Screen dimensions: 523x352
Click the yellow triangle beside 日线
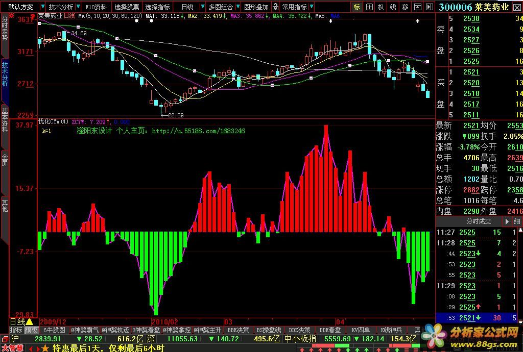coord(30,322)
